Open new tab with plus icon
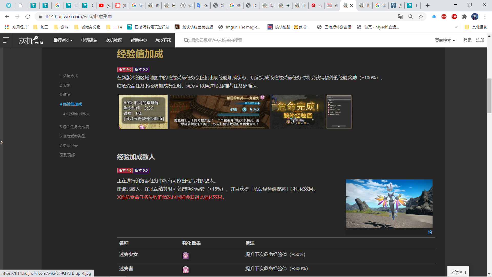 coord(427,5)
